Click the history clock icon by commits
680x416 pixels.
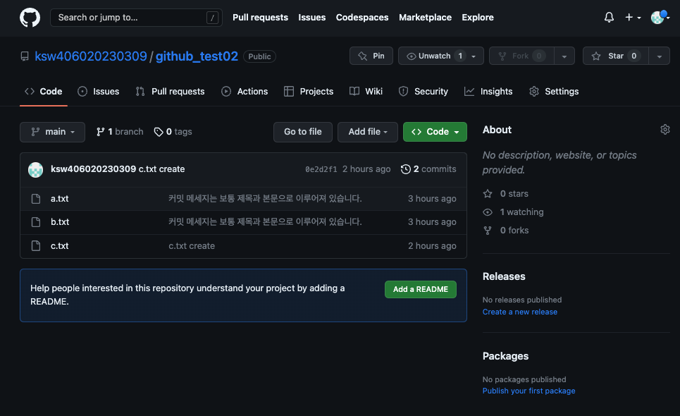pos(405,169)
